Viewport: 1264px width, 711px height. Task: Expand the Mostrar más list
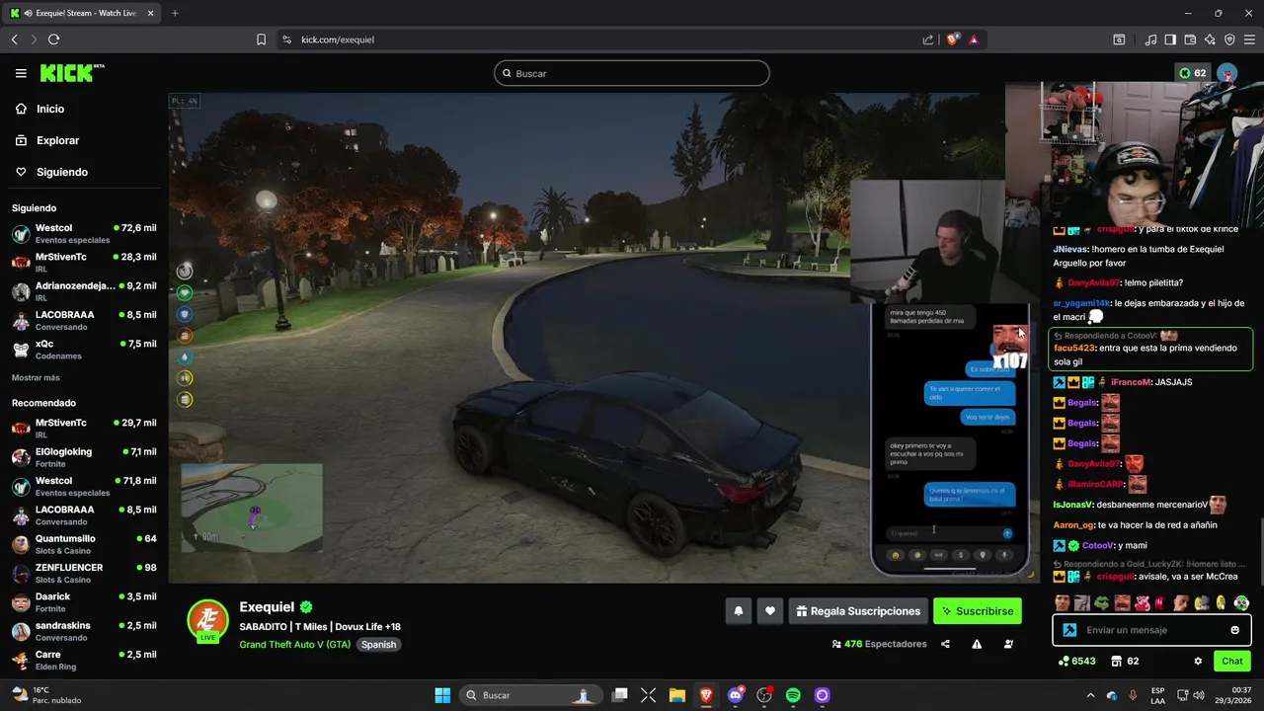36,378
